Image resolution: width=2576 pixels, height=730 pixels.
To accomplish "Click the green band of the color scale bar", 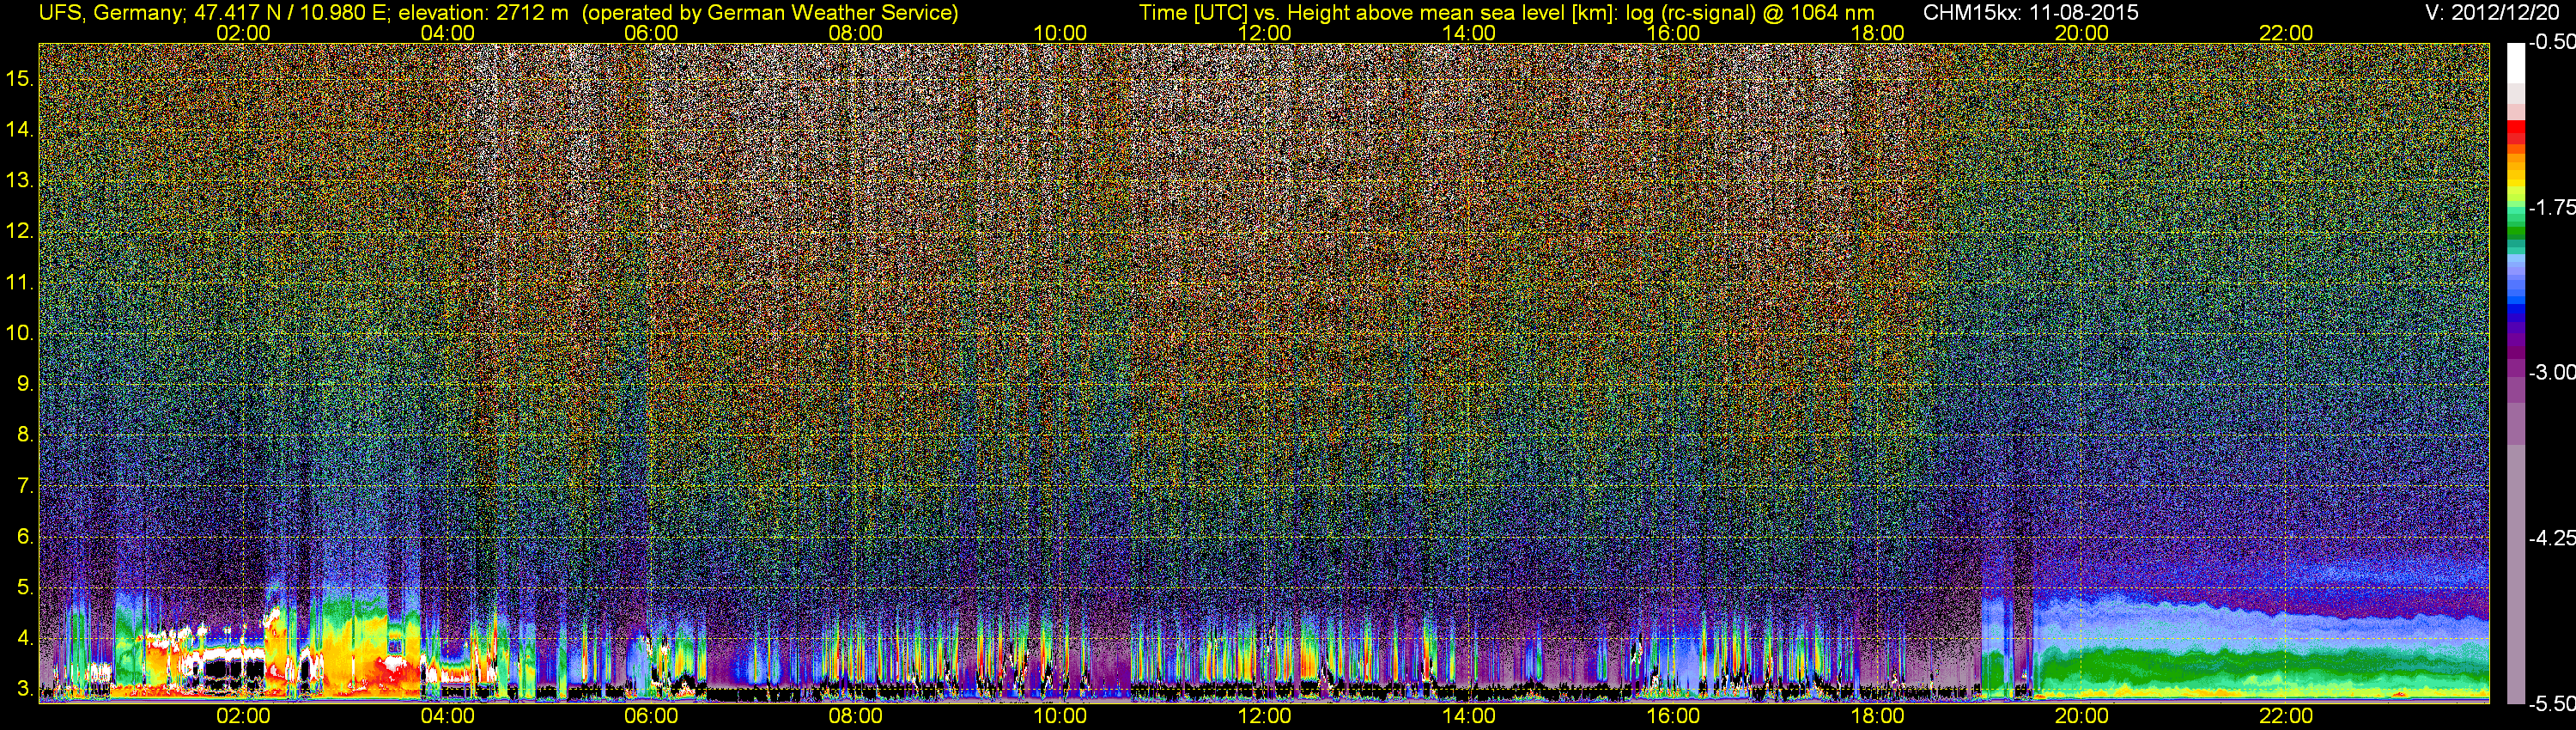I will (x=2516, y=230).
